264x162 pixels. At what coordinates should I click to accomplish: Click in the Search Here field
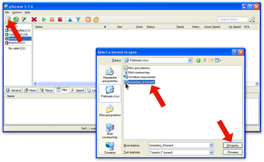coord(233,19)
